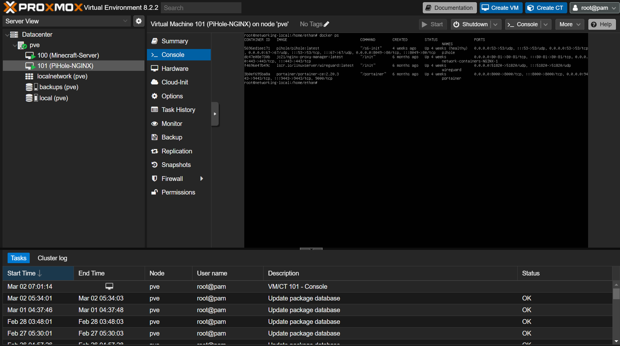The height and width of the screenshot is (346, 620).
Task: Click inside the Search field
Action: 201,8
